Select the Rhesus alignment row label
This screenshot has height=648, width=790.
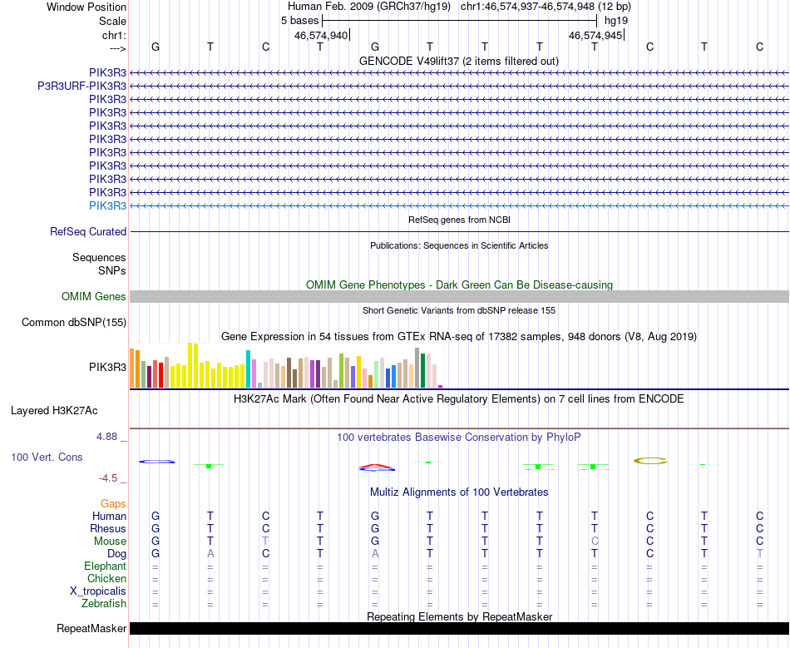click(x=108, y=528)
